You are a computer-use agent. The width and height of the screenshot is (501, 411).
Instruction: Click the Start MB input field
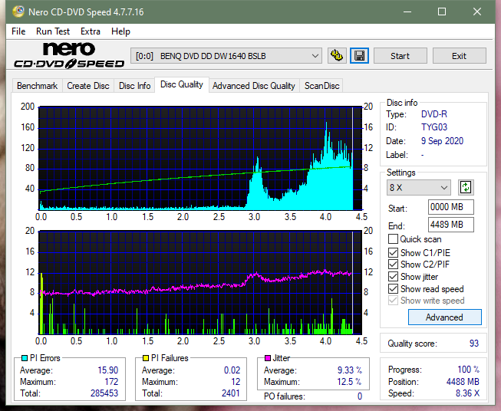[x=451, y=207]
